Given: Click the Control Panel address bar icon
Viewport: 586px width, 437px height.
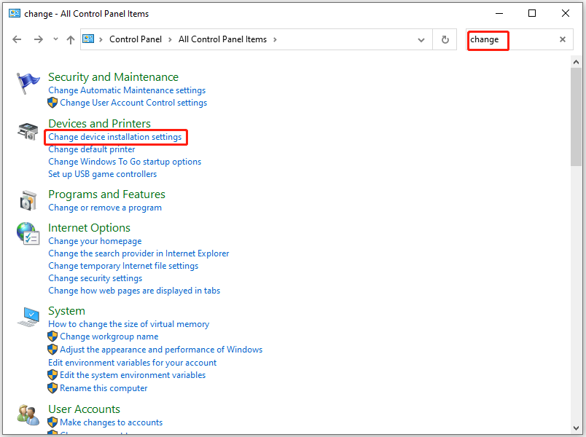Looking at the screenshot, I should (88, 39).
